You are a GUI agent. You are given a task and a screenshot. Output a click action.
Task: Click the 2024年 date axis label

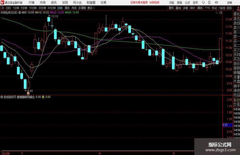(6, 153)
